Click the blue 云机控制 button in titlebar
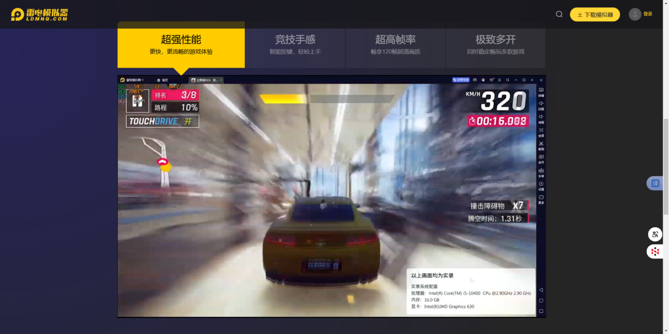This screenshot has height=334, width=669. [x=461, y=80]
